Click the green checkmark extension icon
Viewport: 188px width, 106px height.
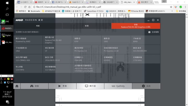click(181, 7)
